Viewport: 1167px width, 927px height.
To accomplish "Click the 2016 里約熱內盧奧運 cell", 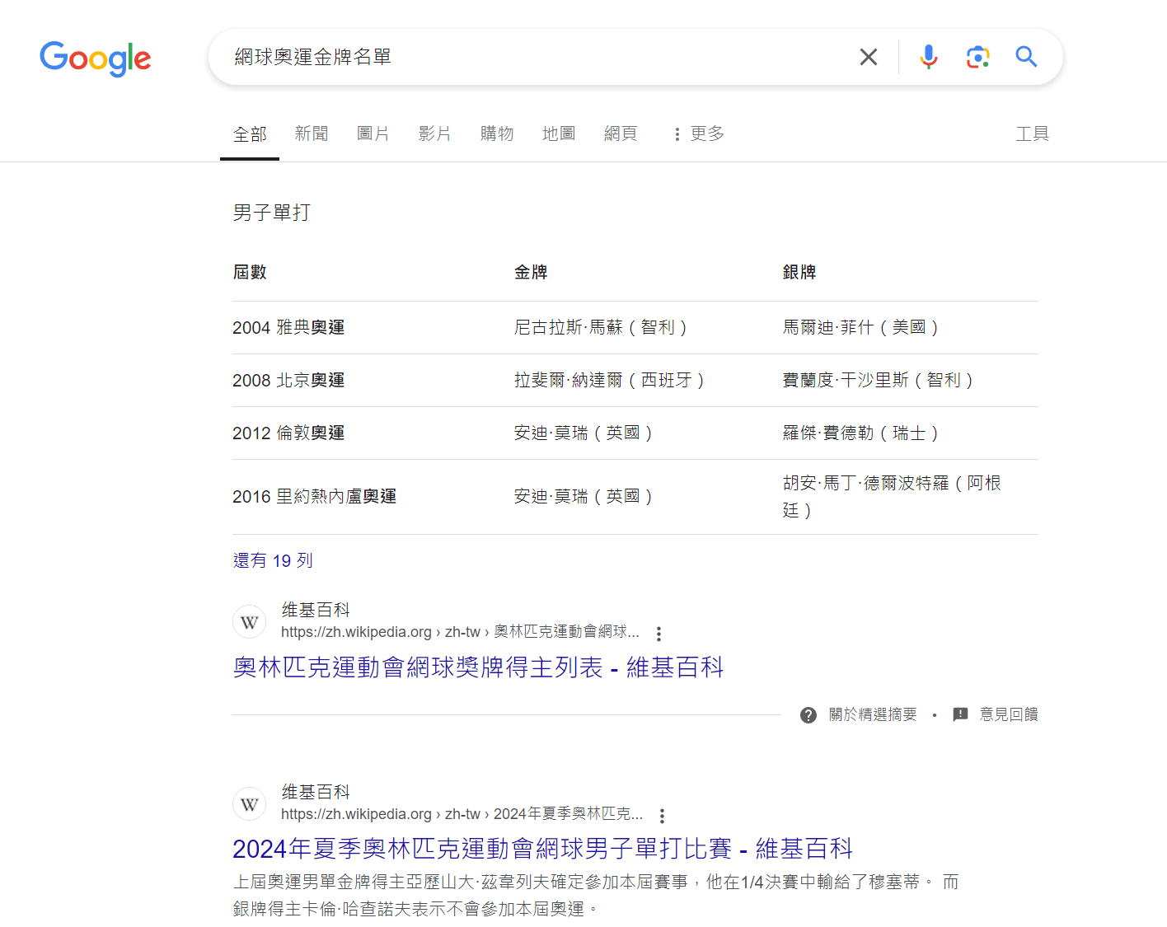I will pyautogui.click(x=314, y=496).
